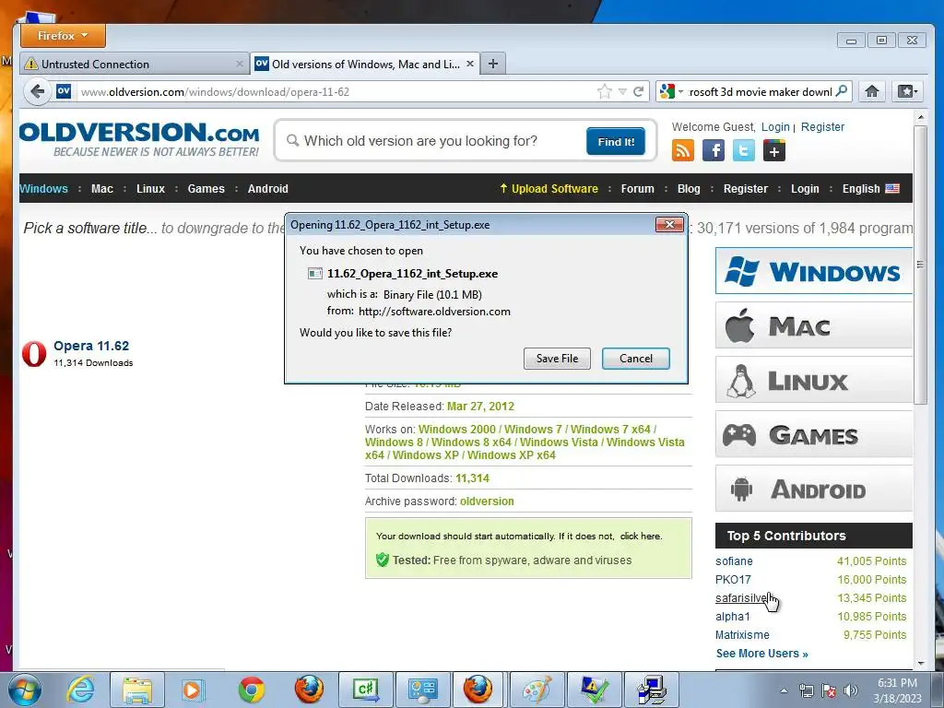Open the Games category banner

tap(814, 434)
